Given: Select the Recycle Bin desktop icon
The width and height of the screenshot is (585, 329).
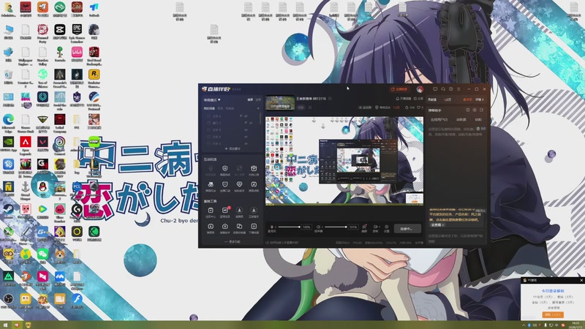Looking at the screenshot, I should [8, 77].
